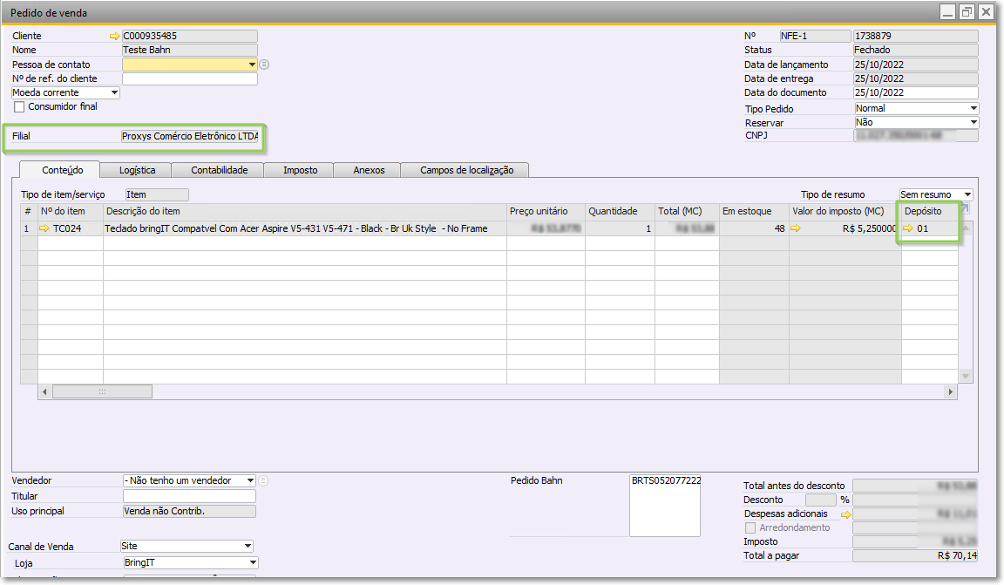Toggle the Arredondamento checkbox
The width and height of the screenshot is (1004, 585).
(750, 528)
